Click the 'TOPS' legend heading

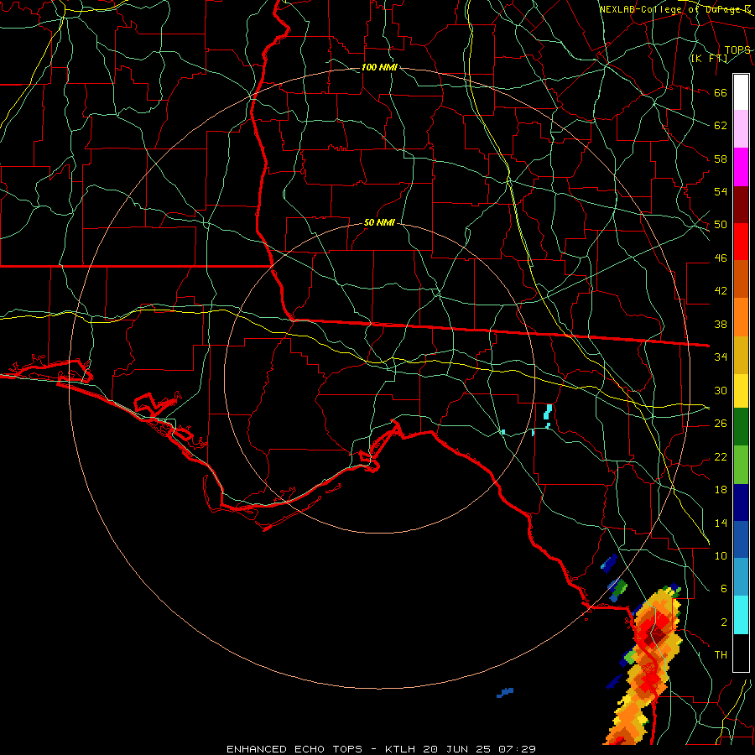click(x=737, y=50)
